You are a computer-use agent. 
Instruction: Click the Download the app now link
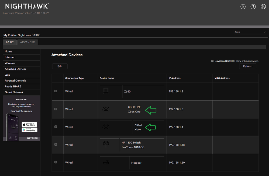pos(22,111)
